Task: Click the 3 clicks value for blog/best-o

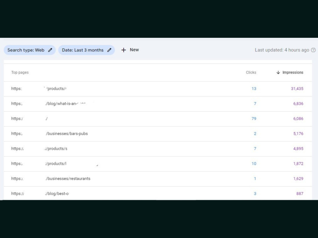Action: [255, 194]
